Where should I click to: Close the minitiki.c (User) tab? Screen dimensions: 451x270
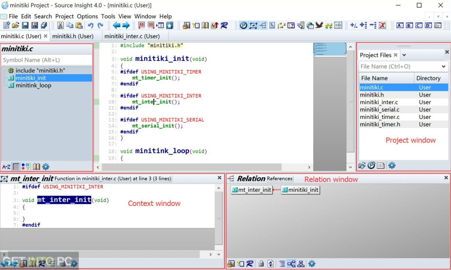45,36
